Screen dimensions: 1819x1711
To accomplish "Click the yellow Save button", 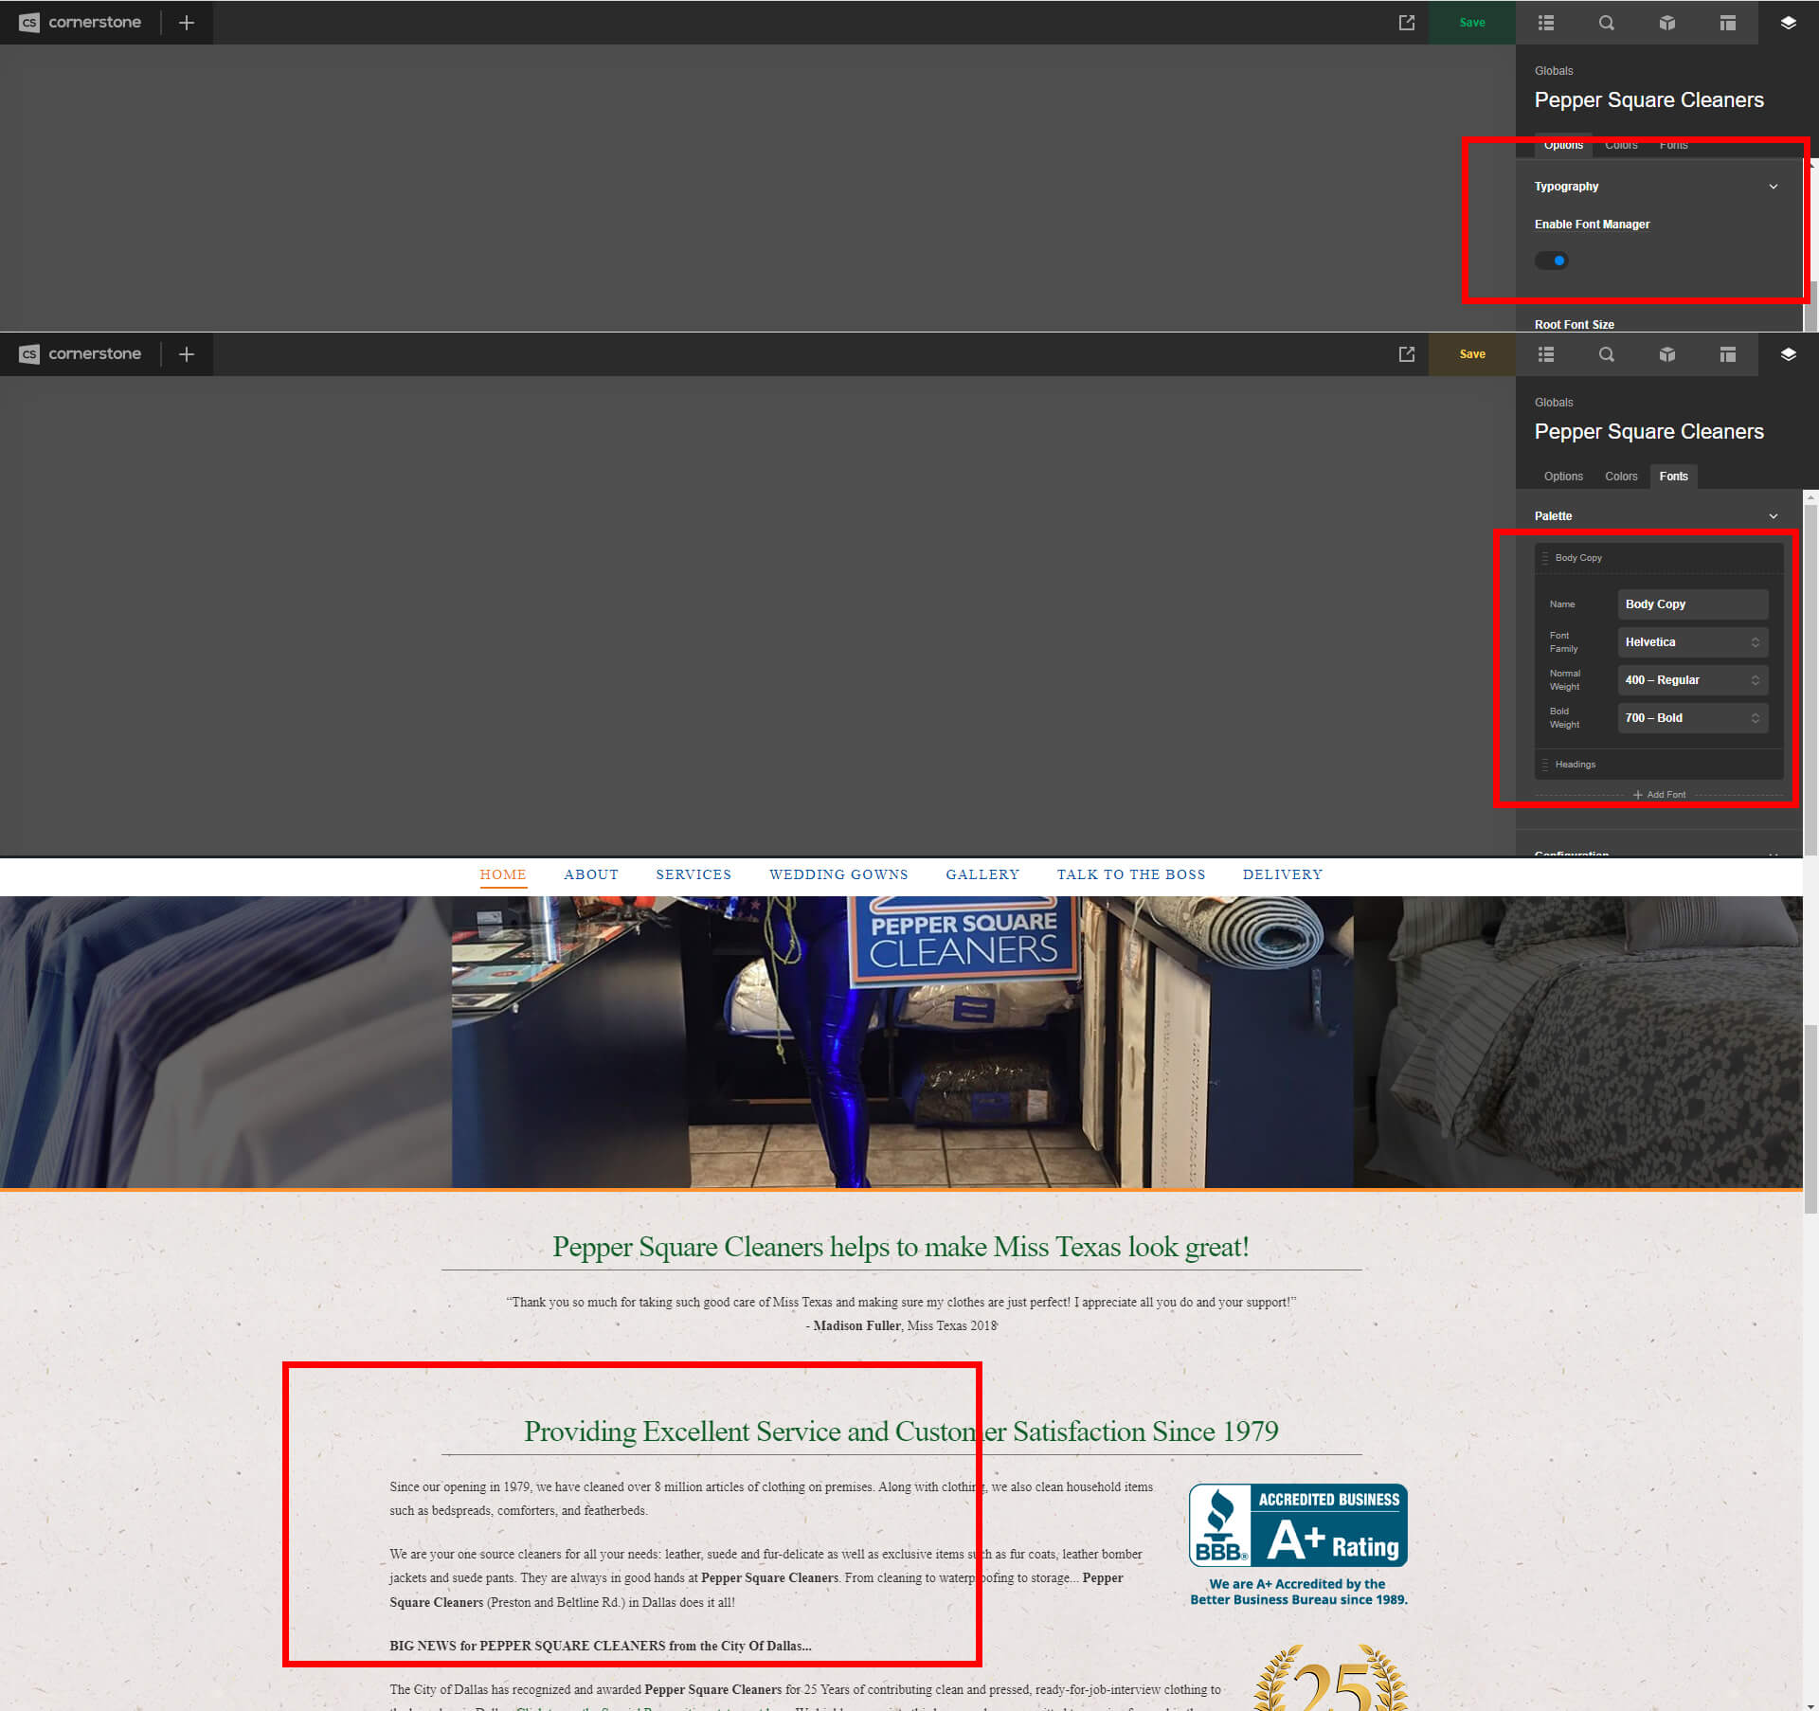I will [x=1471, y=354].
